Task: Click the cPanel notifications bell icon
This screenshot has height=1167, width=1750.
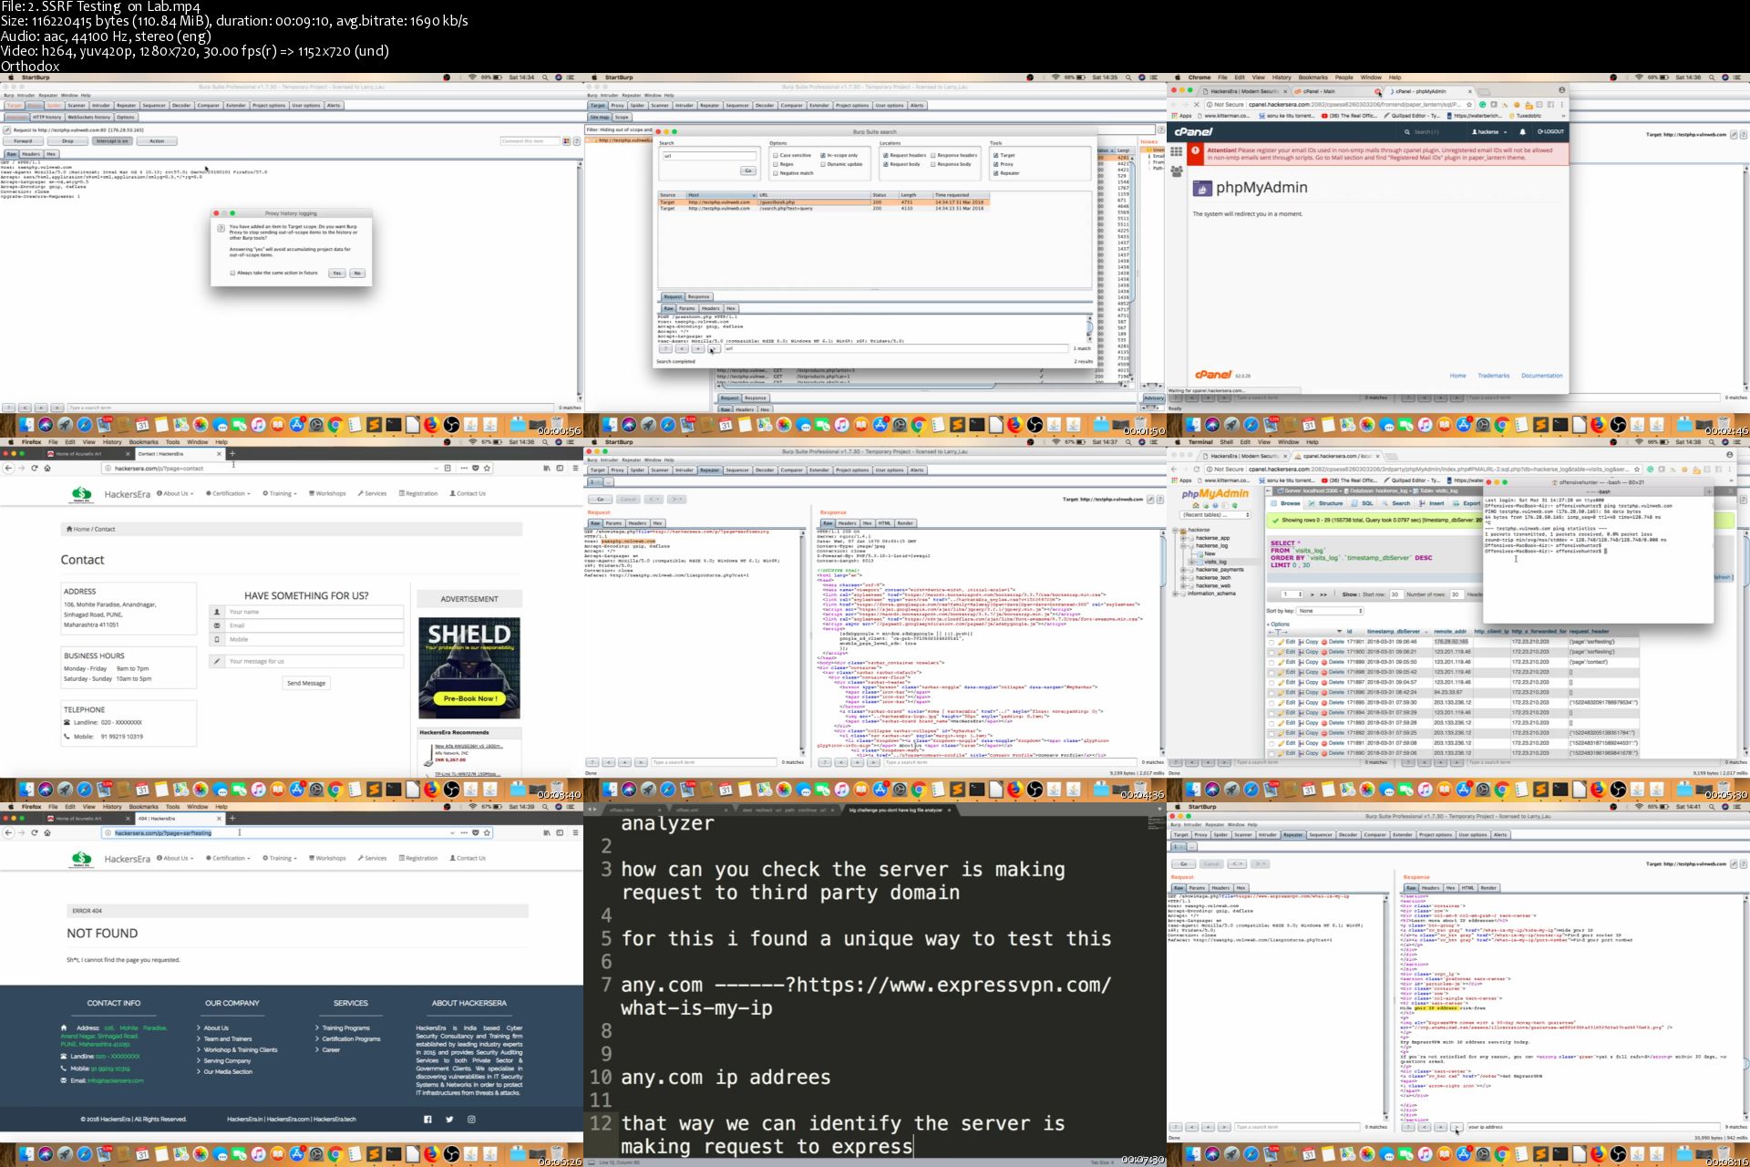Action: [x=1522, y=131]
